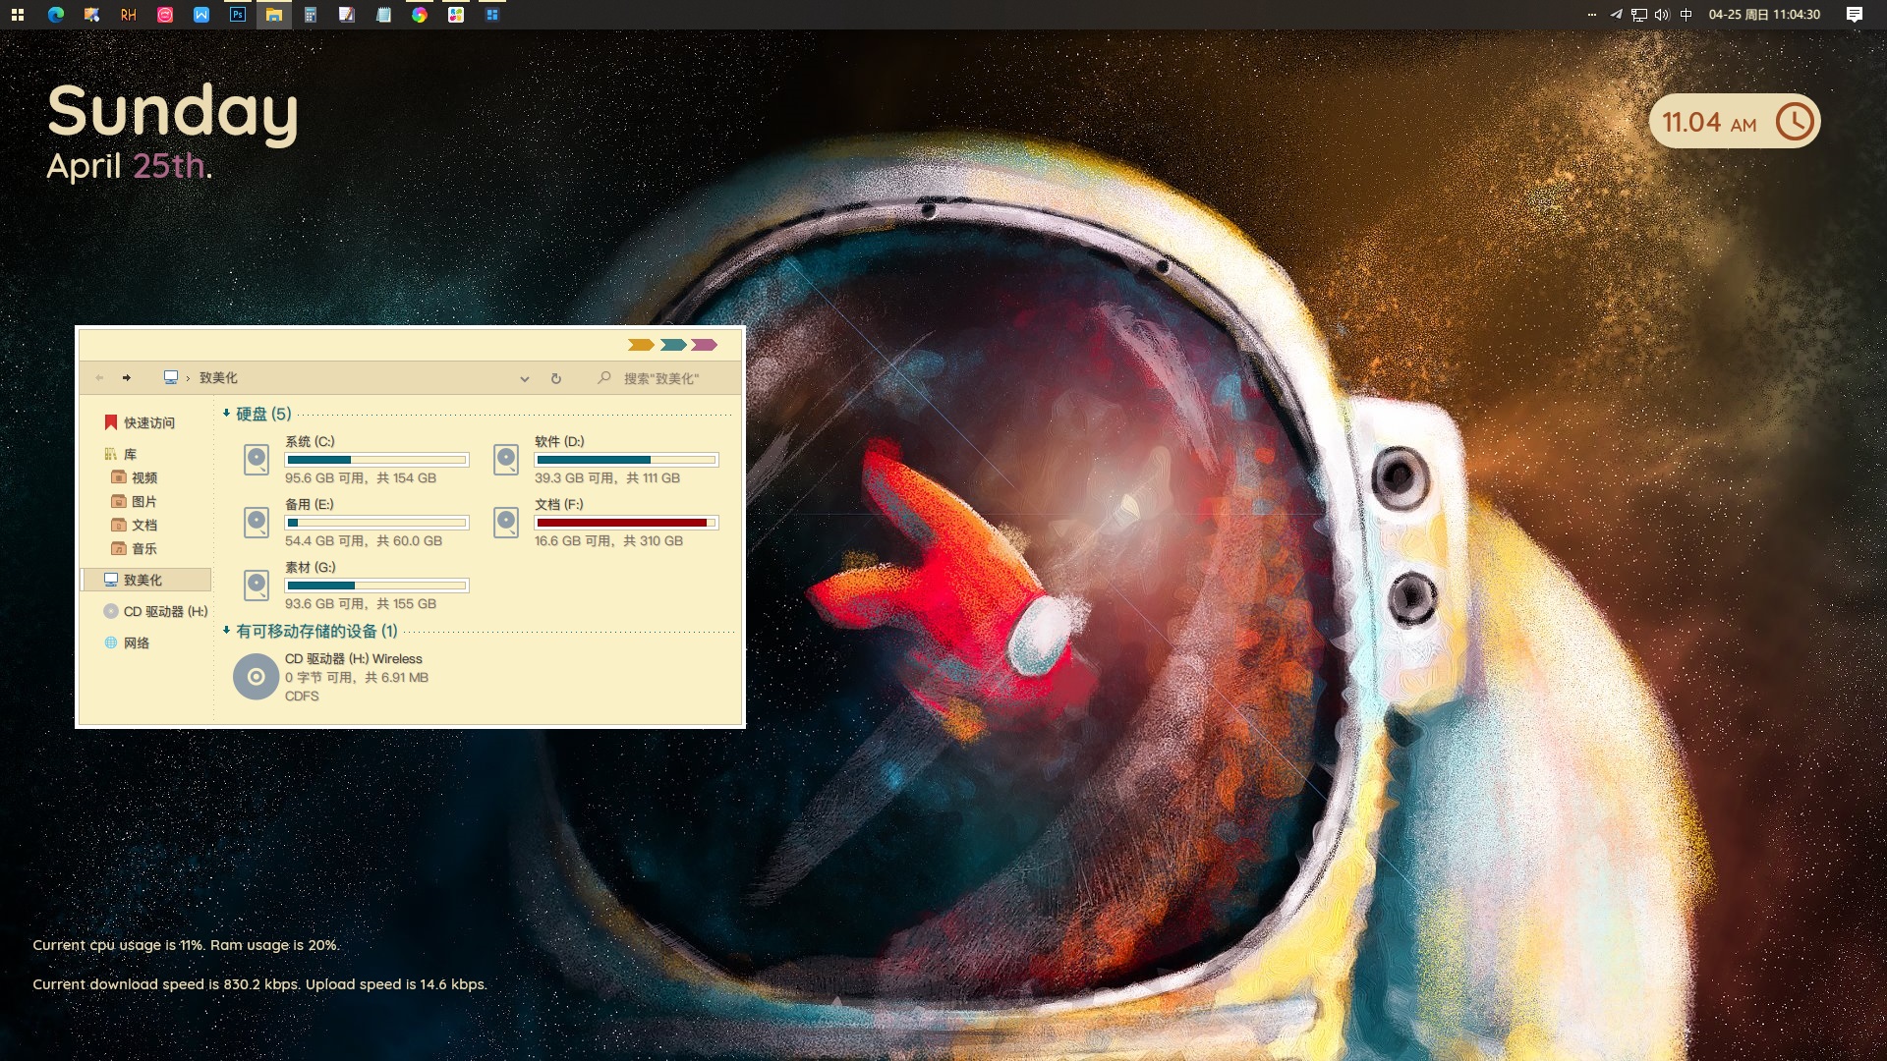Image resolution: width=1887 pixels, height=1061 pixels.
Task: Click the back navigation arrow
Action: click(x=99, y=378)
